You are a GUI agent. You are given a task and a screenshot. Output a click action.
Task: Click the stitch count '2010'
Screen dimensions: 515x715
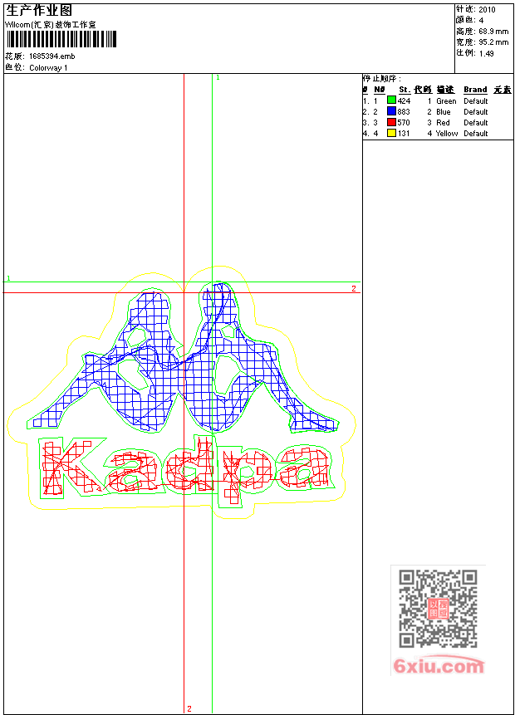(x=487, y=10)
